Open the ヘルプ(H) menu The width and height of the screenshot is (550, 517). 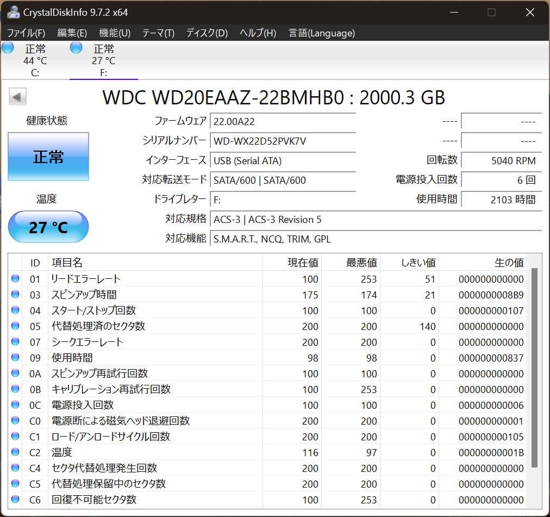258,33
